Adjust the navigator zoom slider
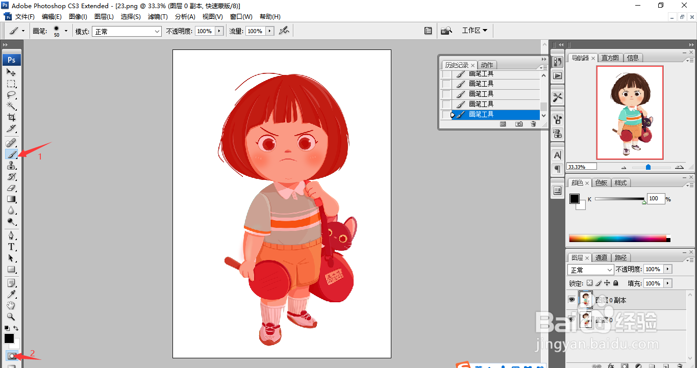This screenshot has width=697, height=368. pos(648,167)
